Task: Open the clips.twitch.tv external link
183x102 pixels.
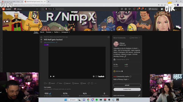Action: pyautogui.click(x=51, y=42)
